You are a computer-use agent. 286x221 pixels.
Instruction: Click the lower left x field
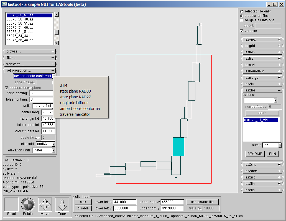click(x=125, y=202)
